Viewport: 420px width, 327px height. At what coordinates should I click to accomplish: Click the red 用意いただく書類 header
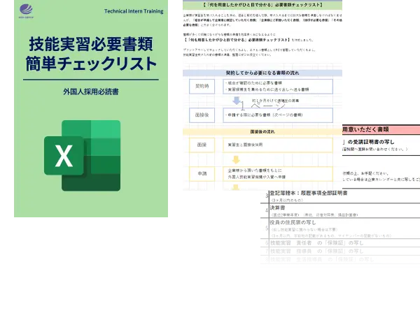(381, 130)
